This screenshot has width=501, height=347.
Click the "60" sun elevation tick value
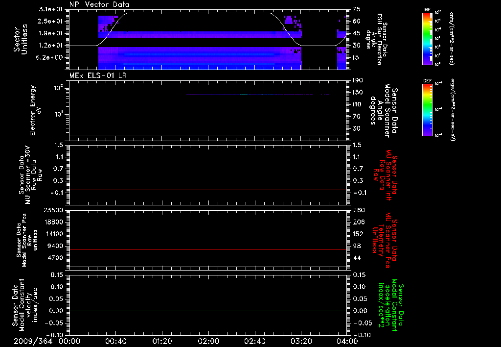coord(357,21)
